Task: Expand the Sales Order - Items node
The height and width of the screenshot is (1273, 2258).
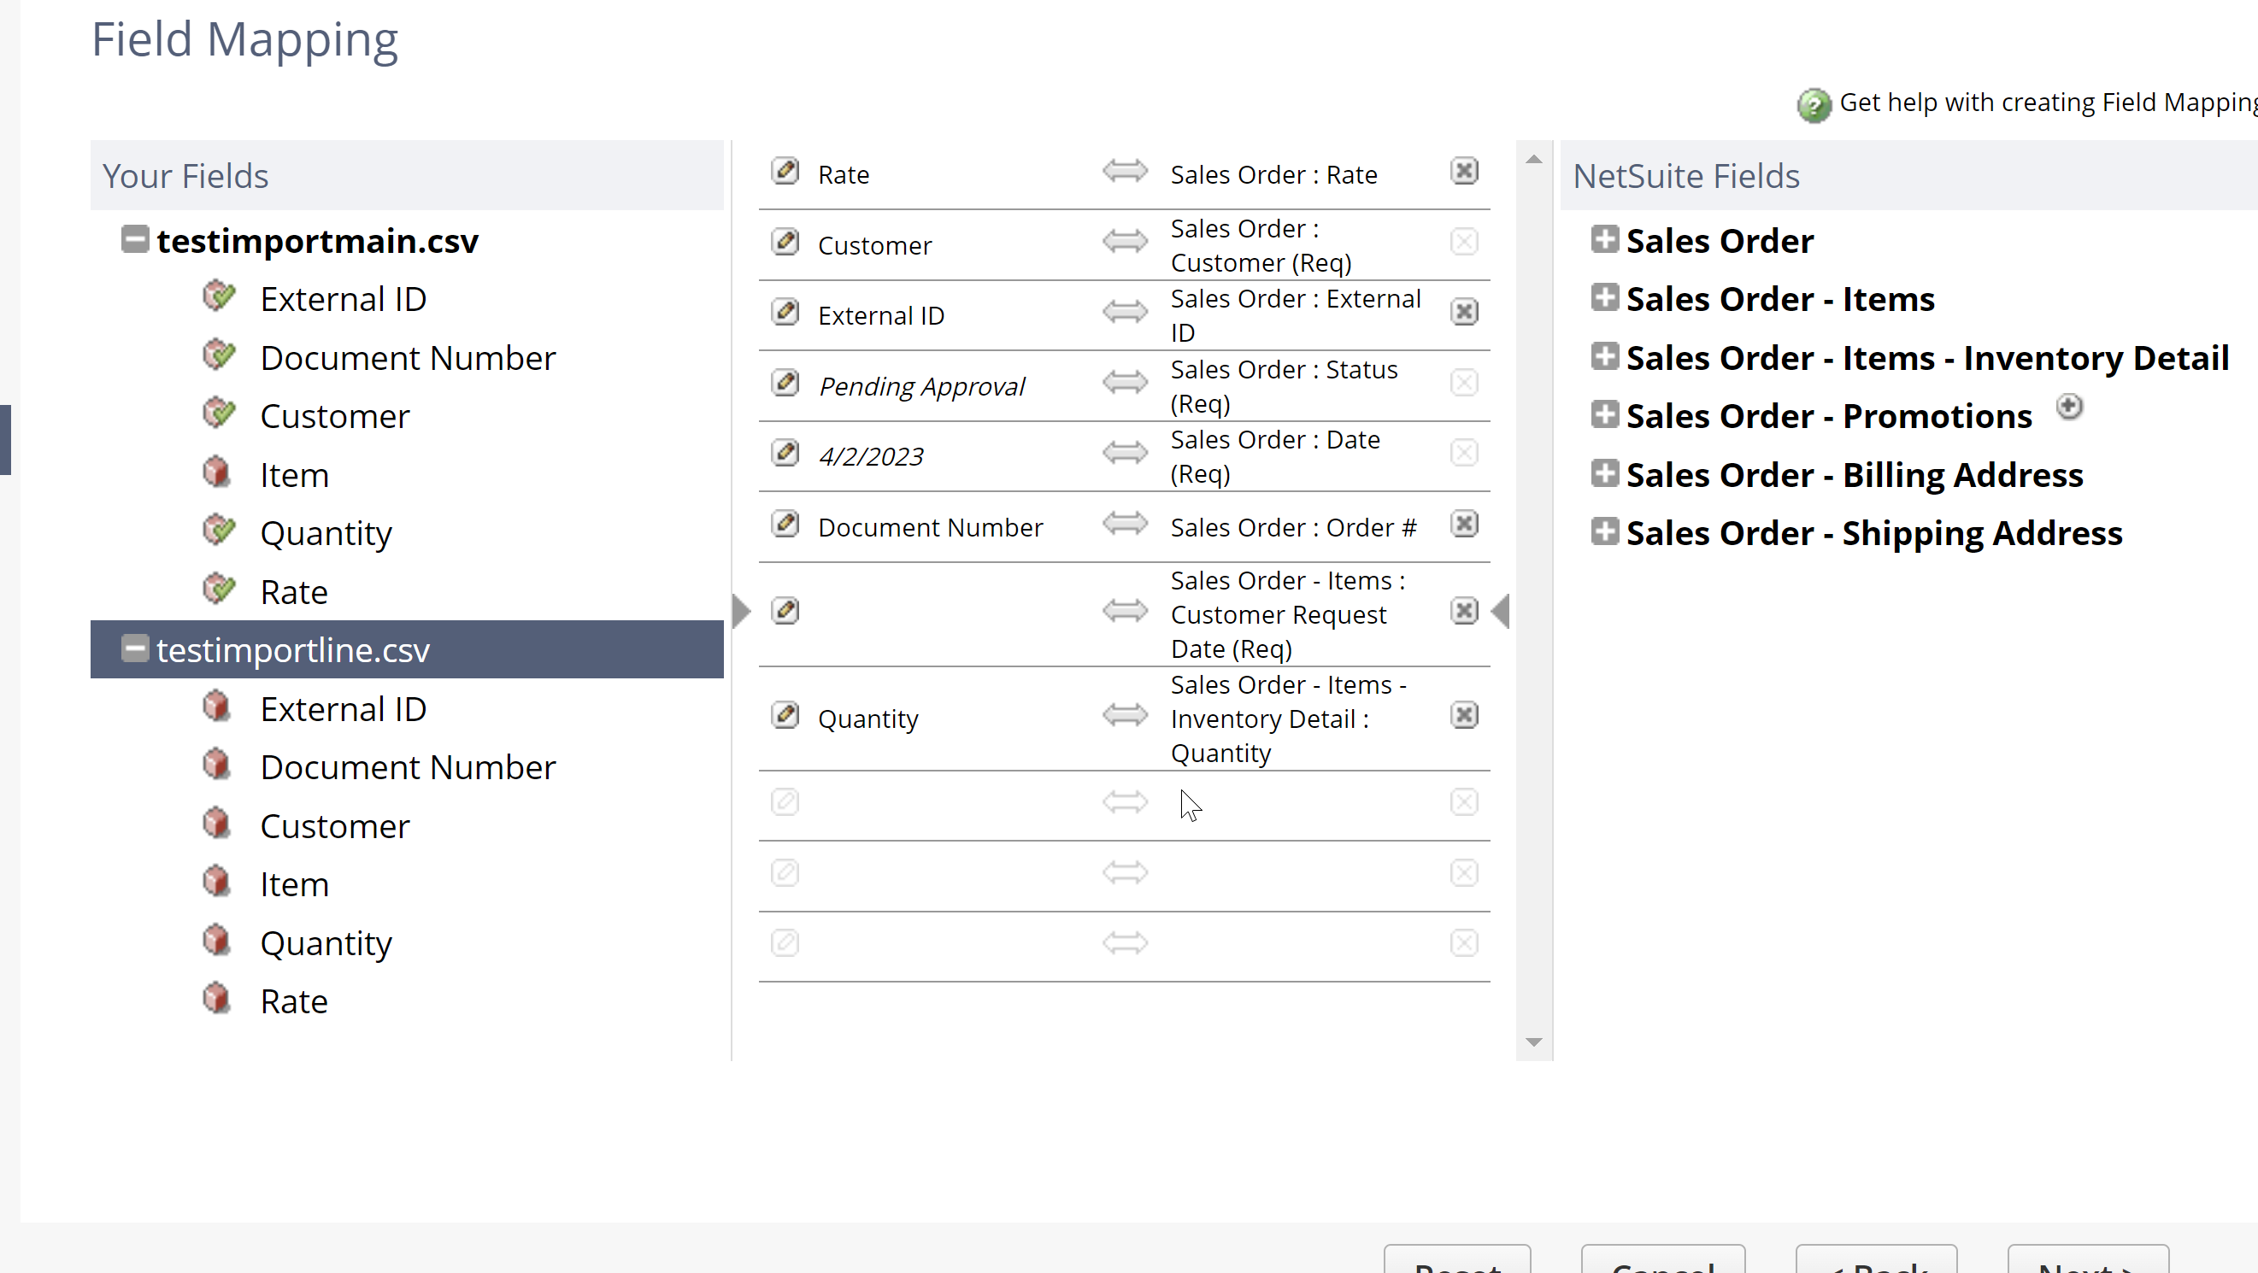Action: pyautogui.click(x=1604, y=298)
